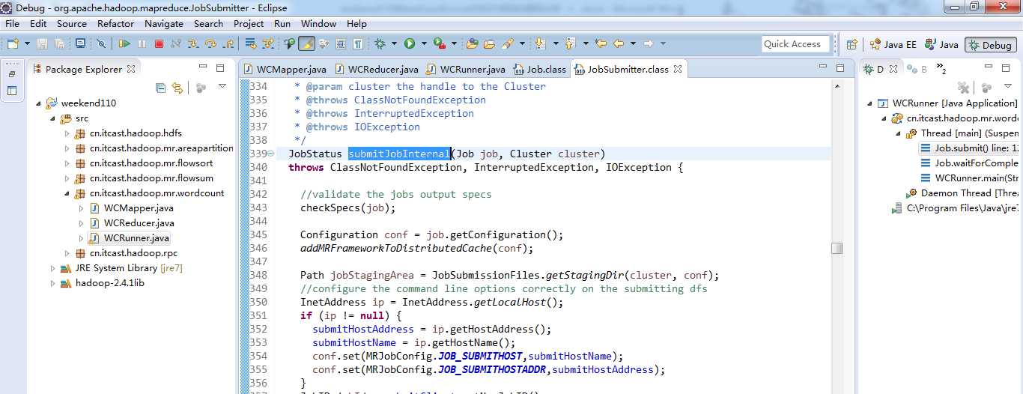Click the Next Annotation icon
This screenshot has height=394, width=1023.
[x=540, y=43]
